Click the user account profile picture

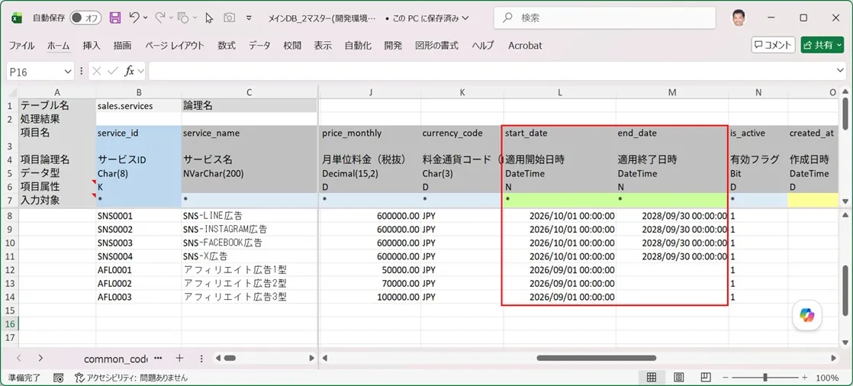click(x=739, y=18)
